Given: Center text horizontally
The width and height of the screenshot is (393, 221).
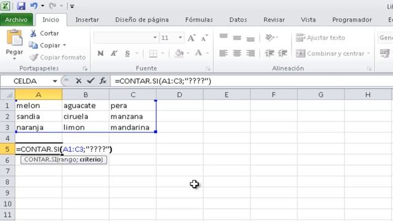Looking at the screenshot, I should (237, 53).
